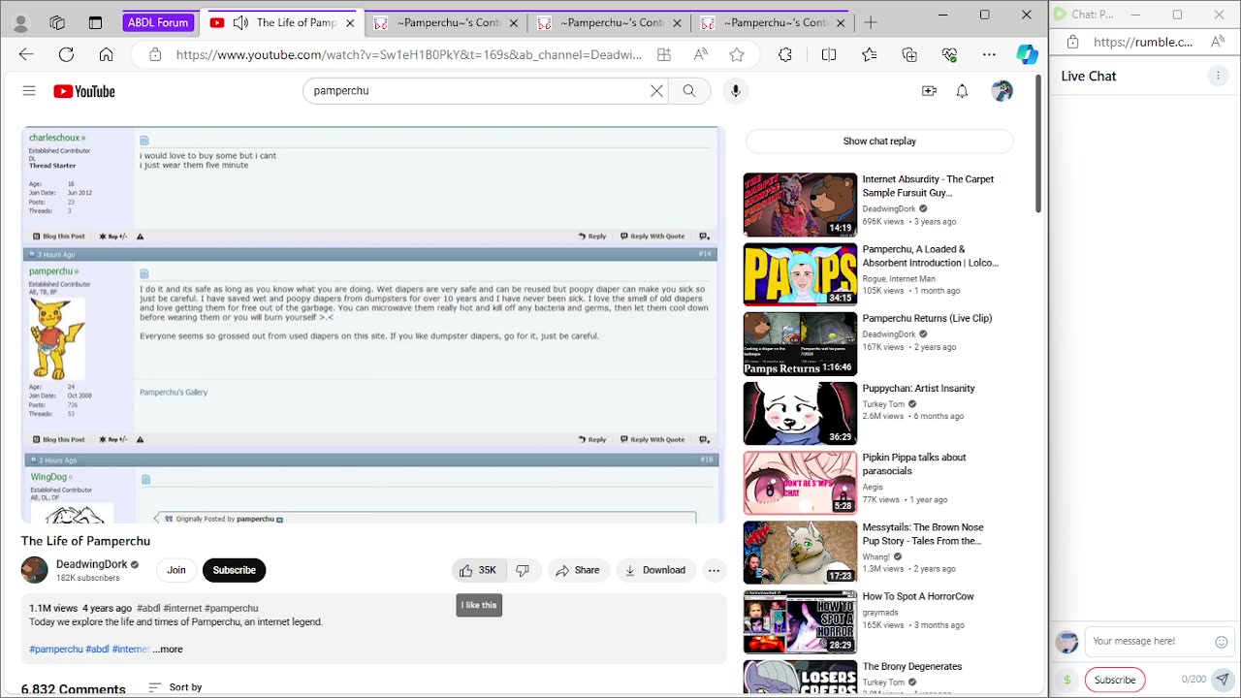This screenshot has width=1241, height=698.
Task: Like the video with 35K thumbs up
Action: coord(478,570)
